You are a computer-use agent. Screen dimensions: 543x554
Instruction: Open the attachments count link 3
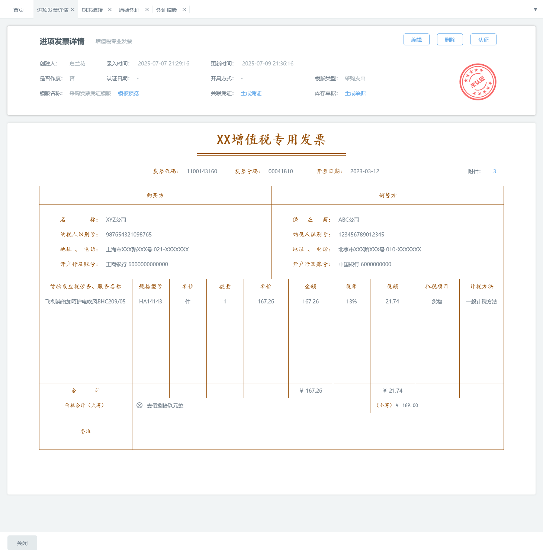point(495,171)
